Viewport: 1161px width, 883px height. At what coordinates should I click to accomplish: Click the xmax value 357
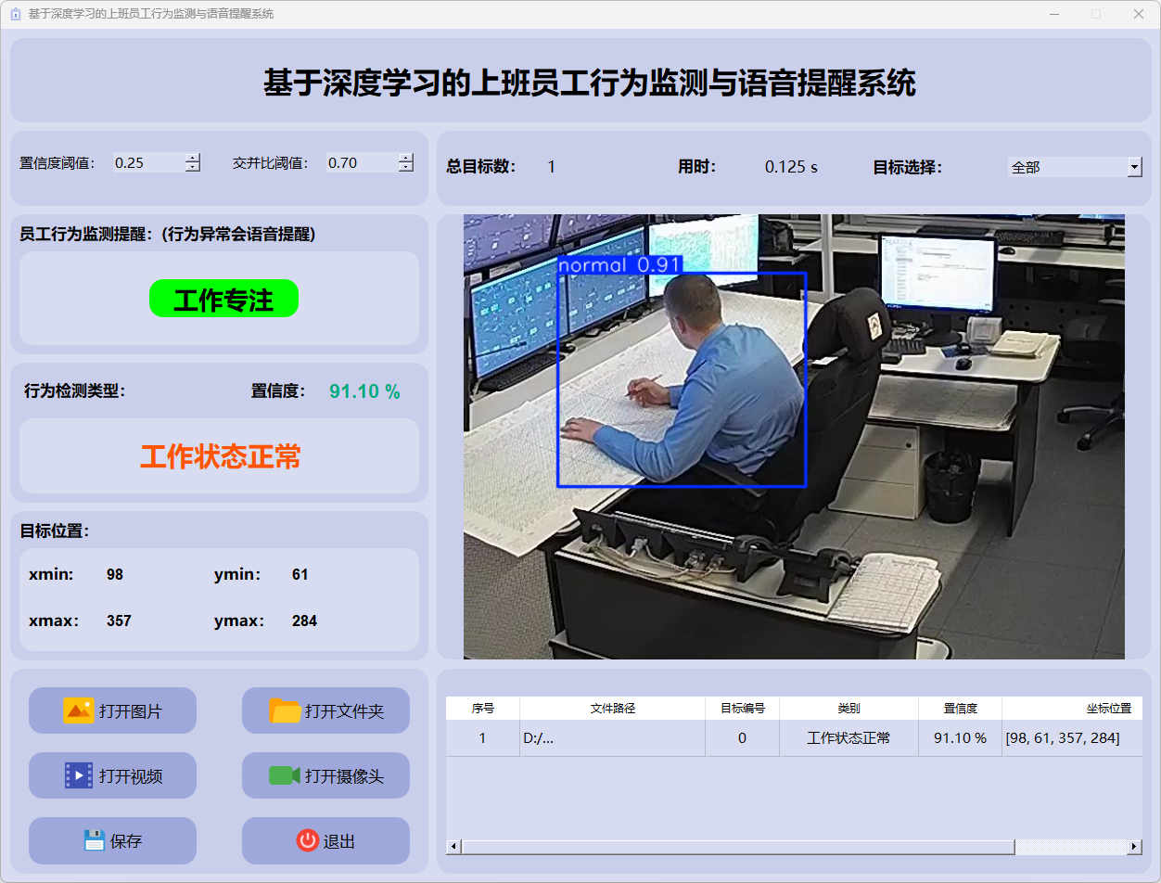tap(119, 621)
